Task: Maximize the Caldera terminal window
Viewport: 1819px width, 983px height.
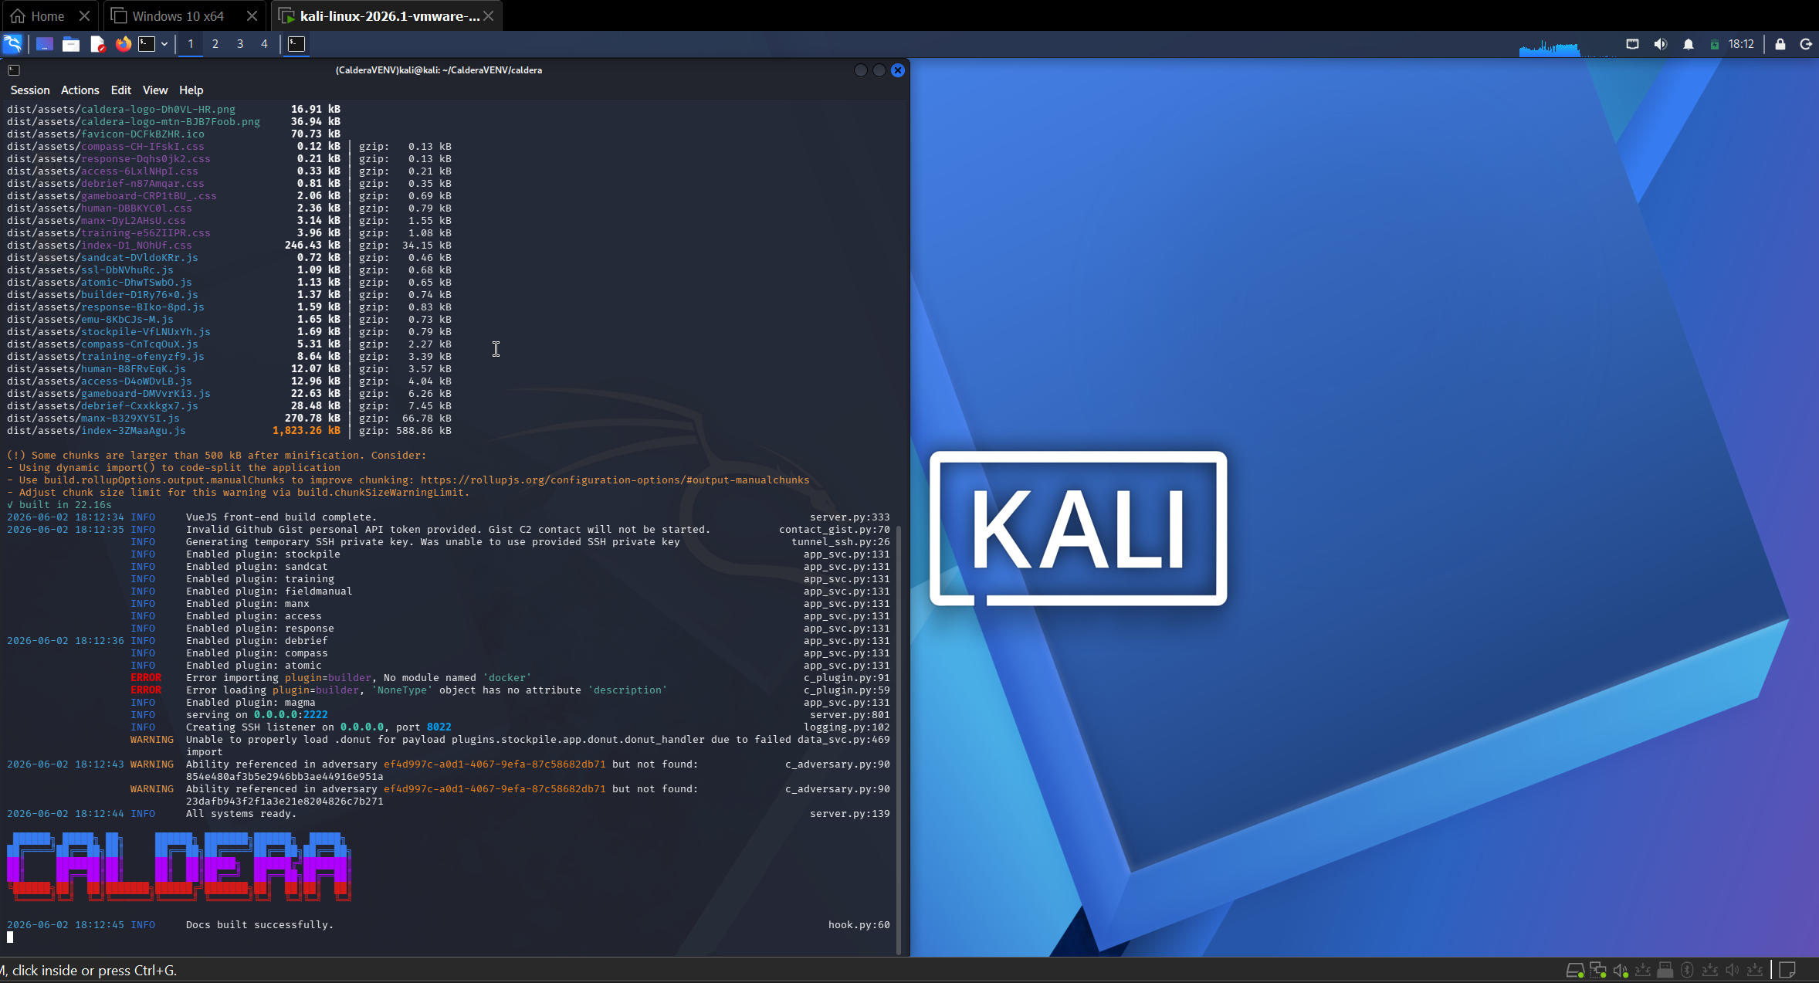Action: [x=879, y=70]
